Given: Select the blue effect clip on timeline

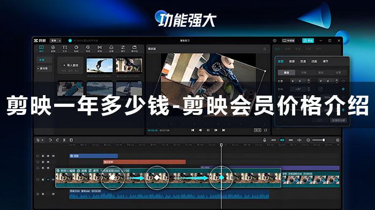Looking at the screenshot, I should coord(94,156).
